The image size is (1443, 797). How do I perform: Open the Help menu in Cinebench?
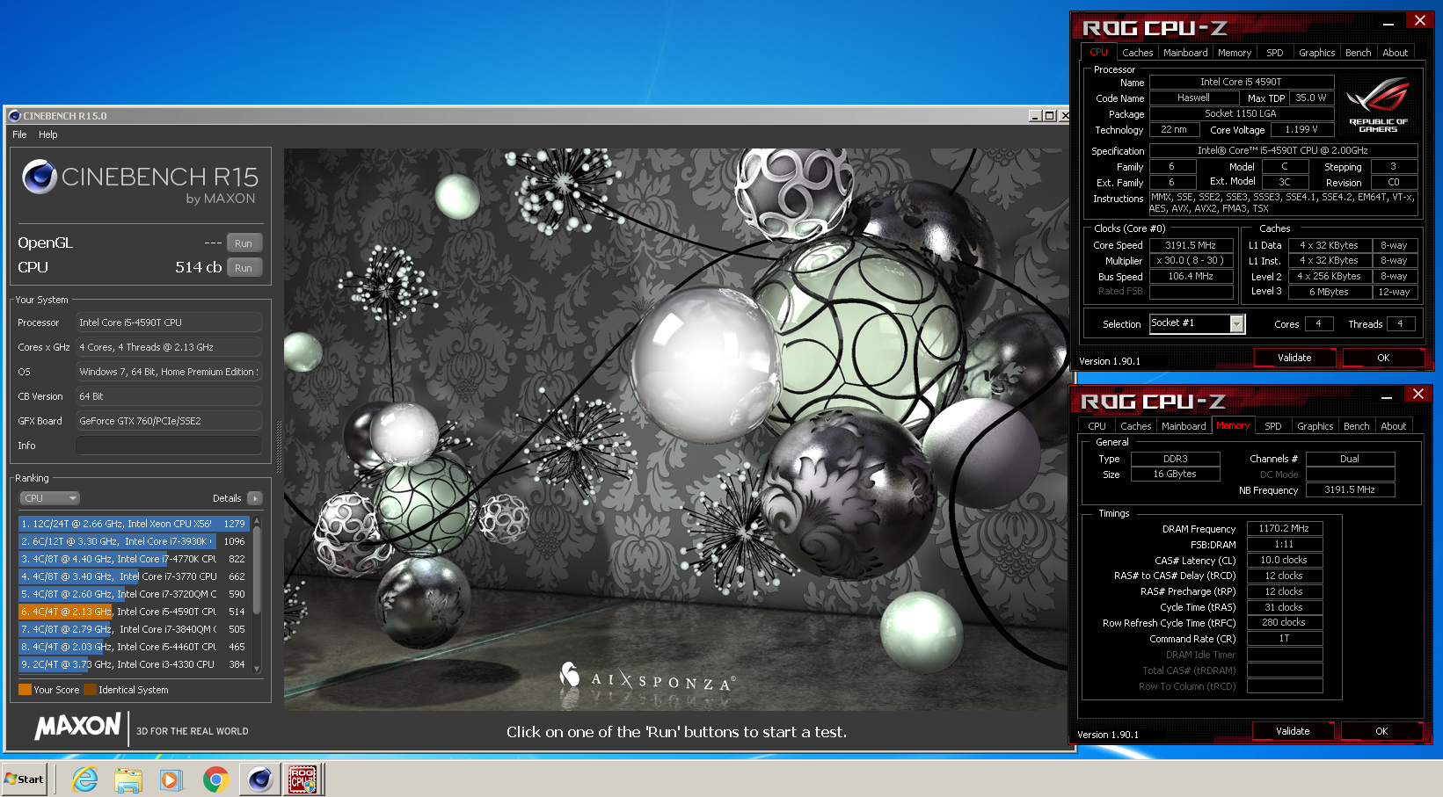[48, 134]
